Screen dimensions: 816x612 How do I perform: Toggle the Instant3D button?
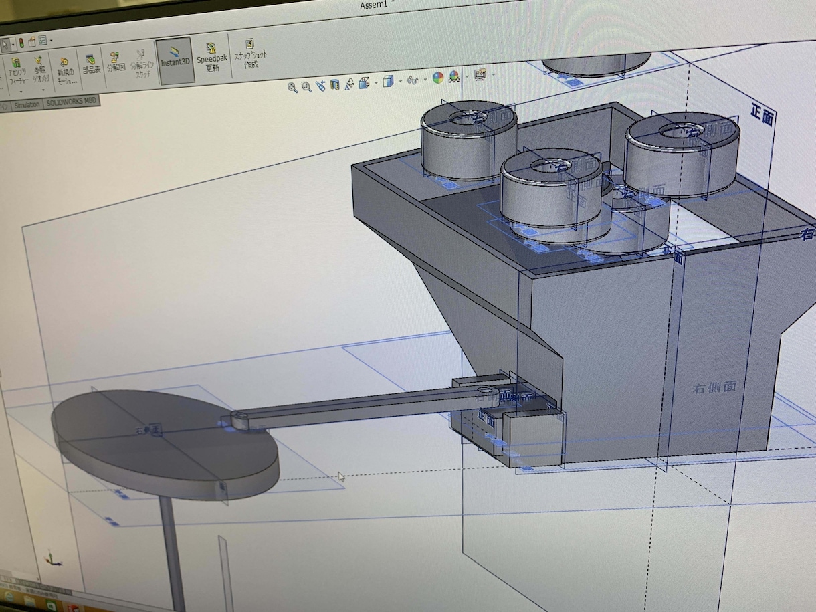(x=177, y=60)
